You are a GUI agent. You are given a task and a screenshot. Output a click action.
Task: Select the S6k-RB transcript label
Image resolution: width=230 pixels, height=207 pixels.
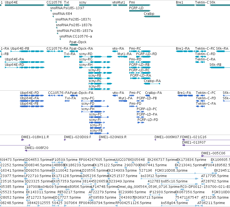(215, 65)
